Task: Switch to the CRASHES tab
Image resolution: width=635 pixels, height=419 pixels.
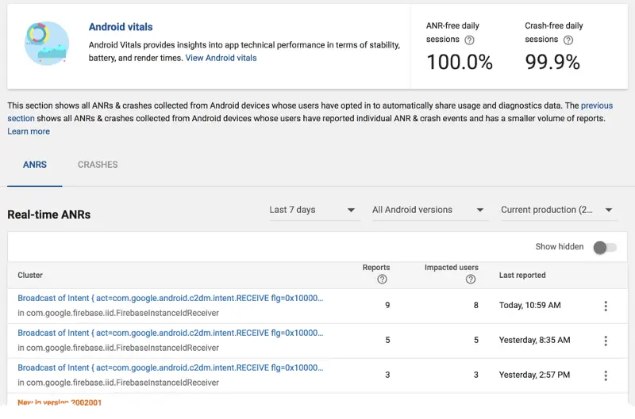Action: pos(98,165)
